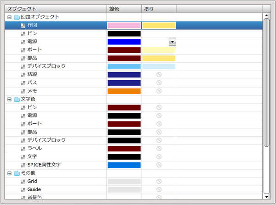This screenshot has width=276, height=205.
Task: Click the item icon beside 作図
Action: pyautogui.click(x=23, y=26)
